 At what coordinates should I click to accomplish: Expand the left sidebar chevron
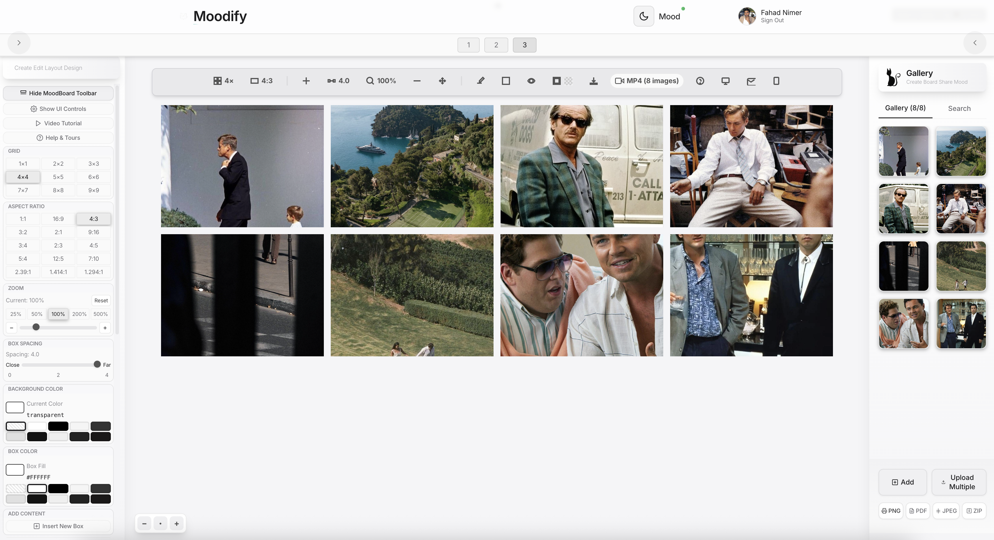[x=19, y=43]
